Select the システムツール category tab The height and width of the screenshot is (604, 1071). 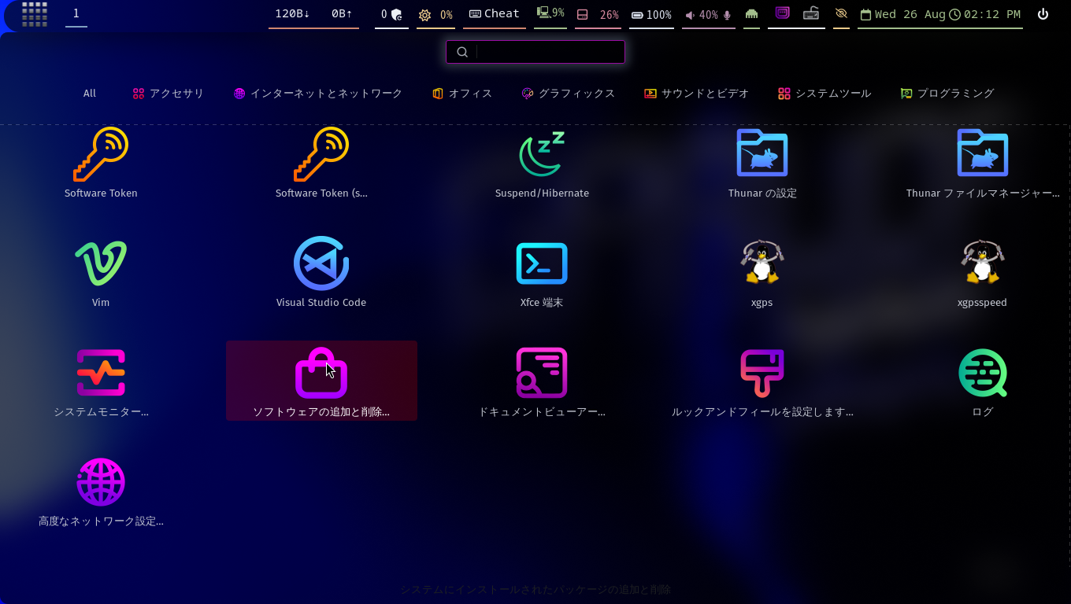825,94
